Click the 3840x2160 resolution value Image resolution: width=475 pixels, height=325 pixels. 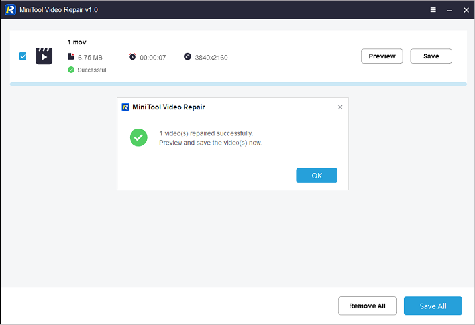211,58
